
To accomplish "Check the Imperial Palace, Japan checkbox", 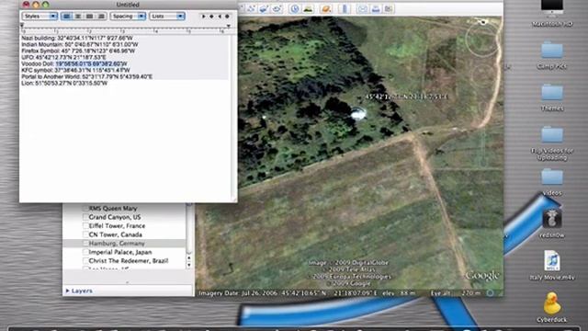I will (85, 252).
